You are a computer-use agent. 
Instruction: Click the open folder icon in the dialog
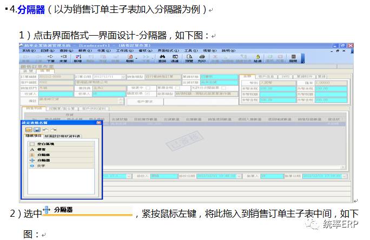[x=29, y=130]
